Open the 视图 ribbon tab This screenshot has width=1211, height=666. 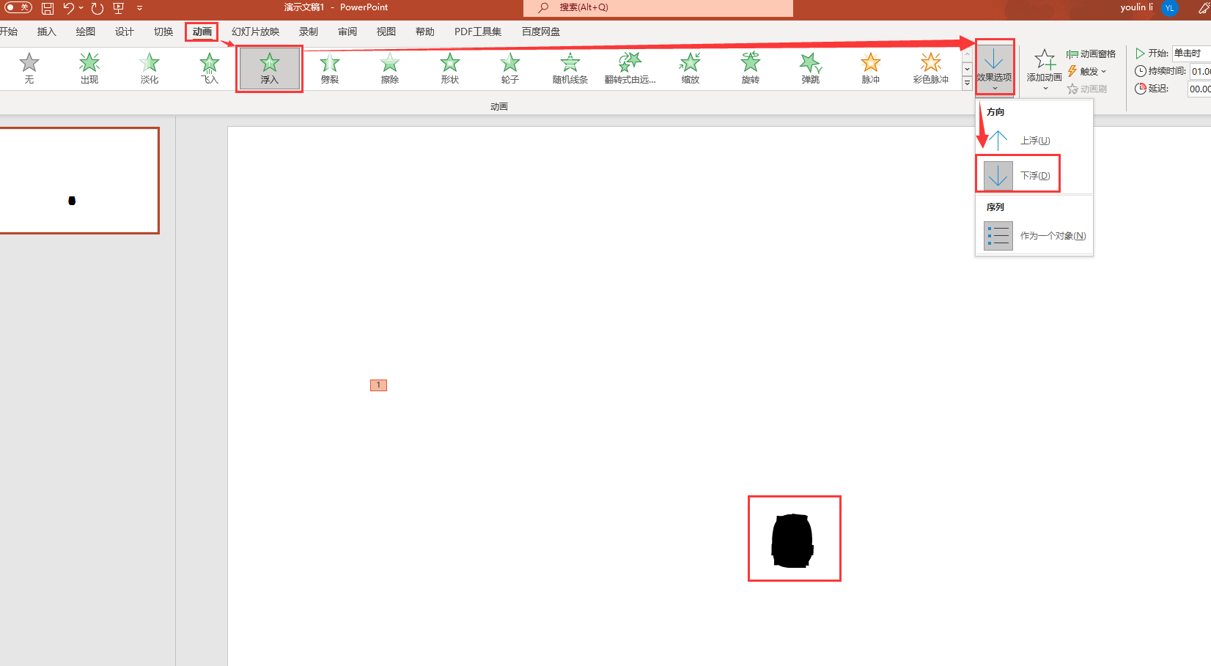tap(386, 32)
